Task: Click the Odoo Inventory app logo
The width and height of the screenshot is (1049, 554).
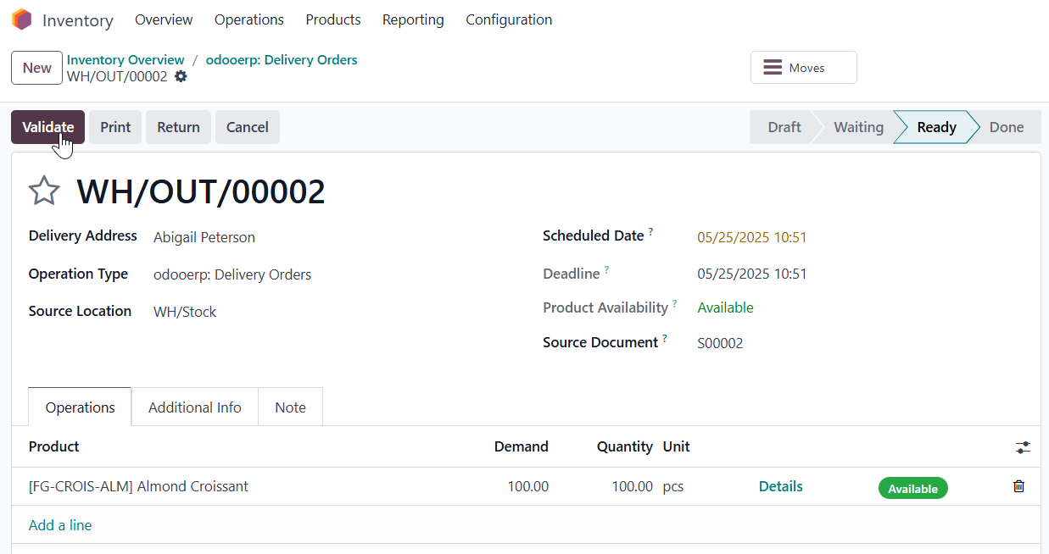Action: tap(21, 19)
